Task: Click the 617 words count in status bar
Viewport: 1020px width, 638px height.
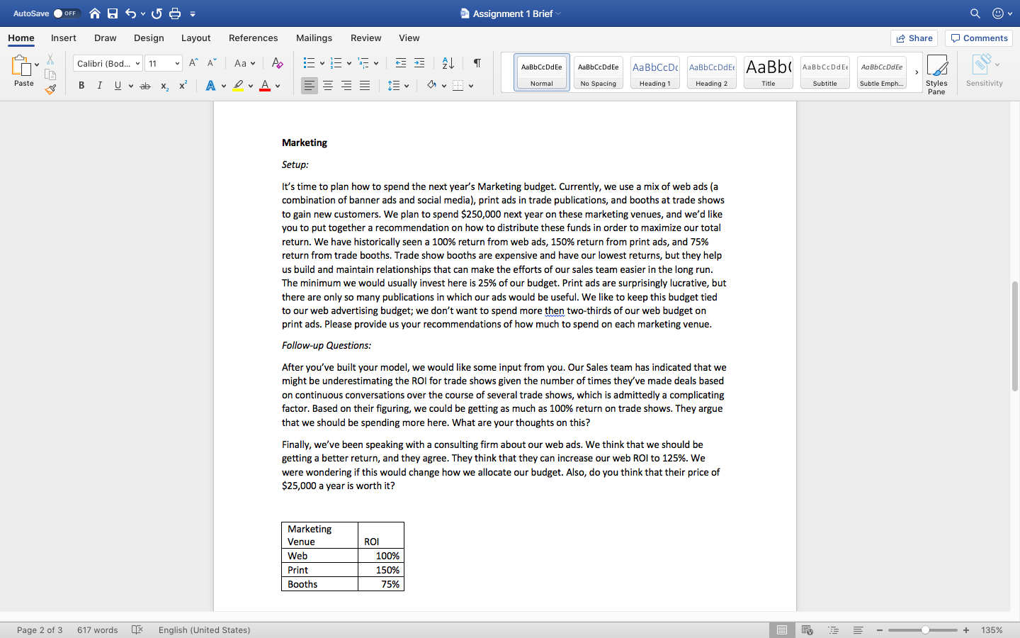Action: (97, 629)
